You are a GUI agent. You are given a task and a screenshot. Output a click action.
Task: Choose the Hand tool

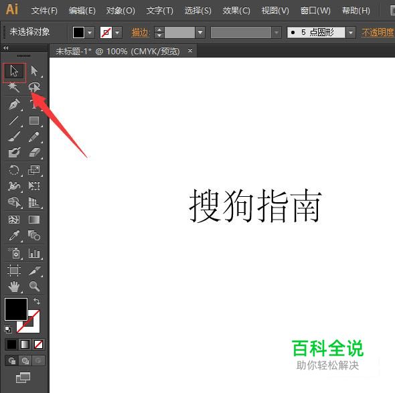coord(14,287)
